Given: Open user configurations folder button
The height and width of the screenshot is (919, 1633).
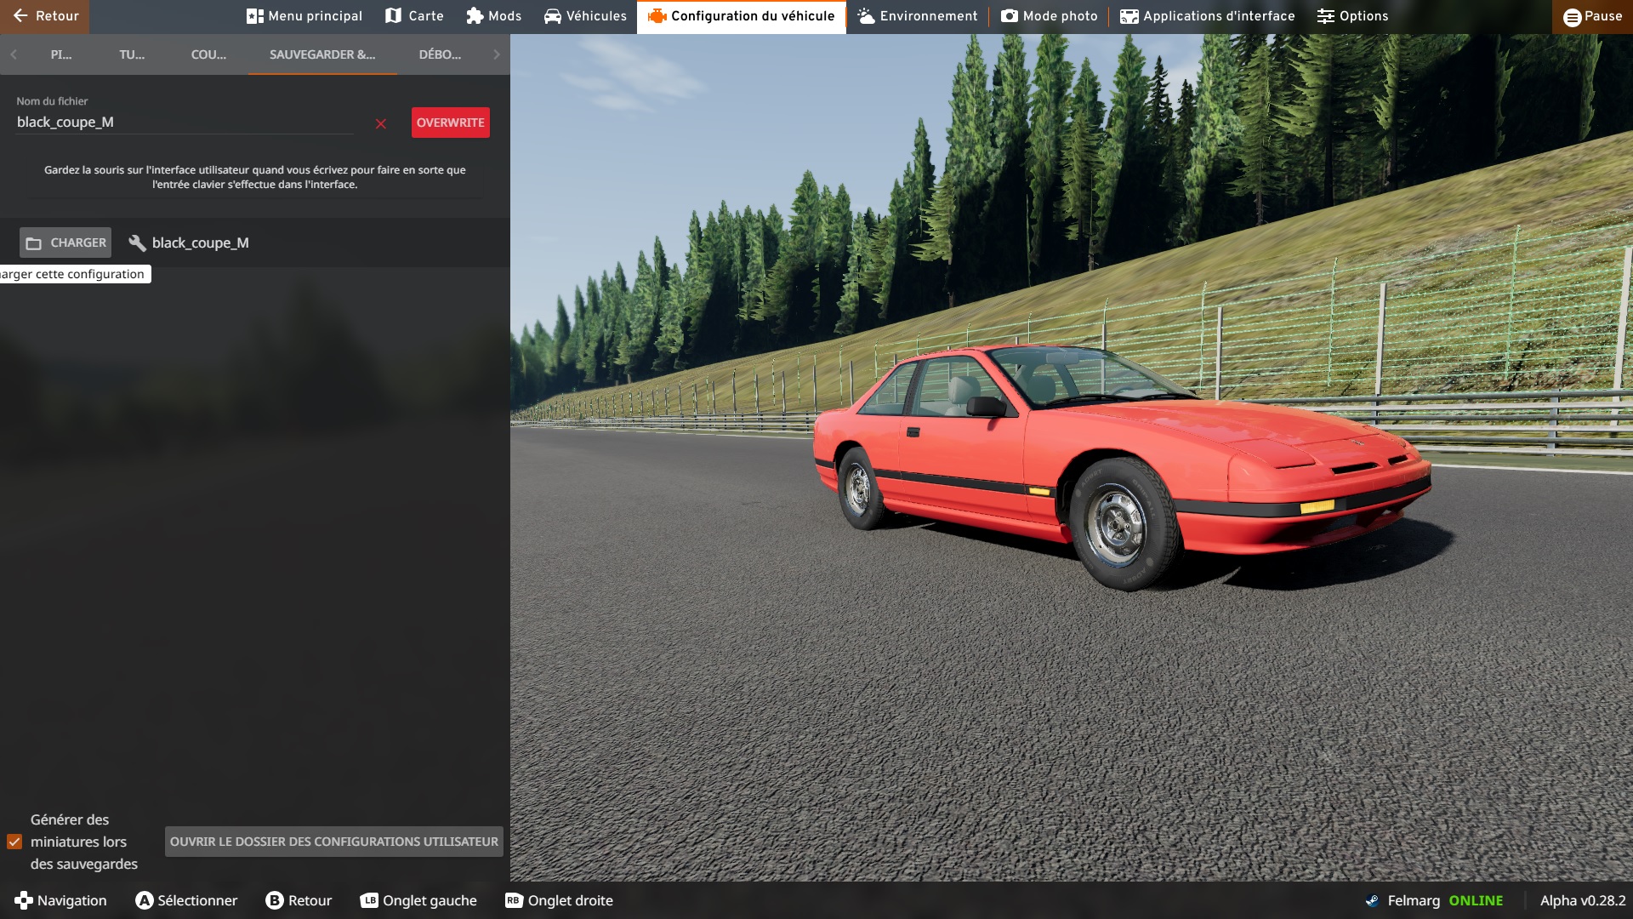Looking at the screenshot, I should point(333,842).
